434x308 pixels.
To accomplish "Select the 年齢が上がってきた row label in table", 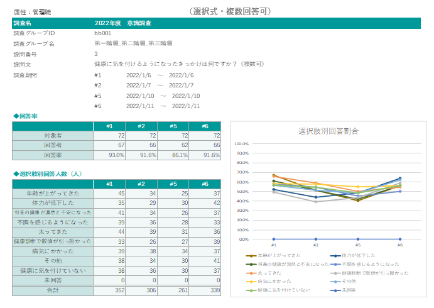I will tap(53, 194).
